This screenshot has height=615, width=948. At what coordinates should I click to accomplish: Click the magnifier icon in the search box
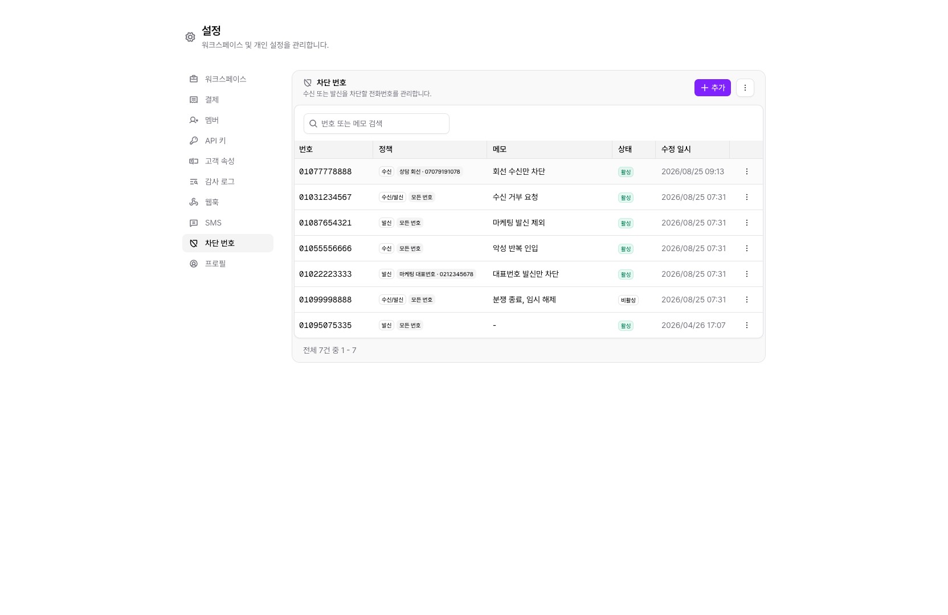coord(313,124)
